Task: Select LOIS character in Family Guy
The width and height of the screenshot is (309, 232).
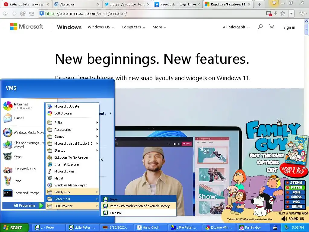Action: [x=295, y=192]
